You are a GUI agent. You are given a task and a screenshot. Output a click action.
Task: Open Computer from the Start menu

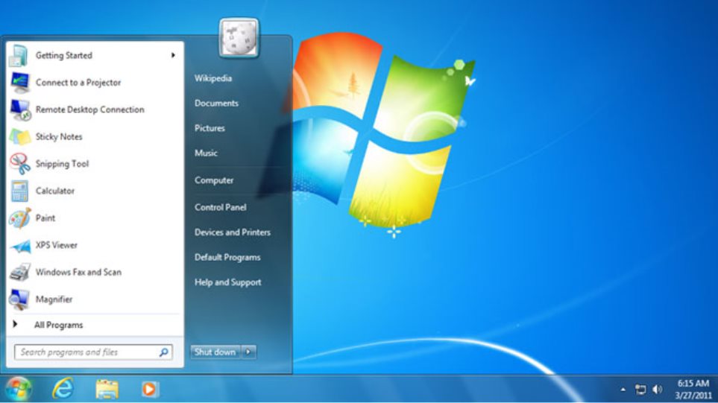(214, 180)
